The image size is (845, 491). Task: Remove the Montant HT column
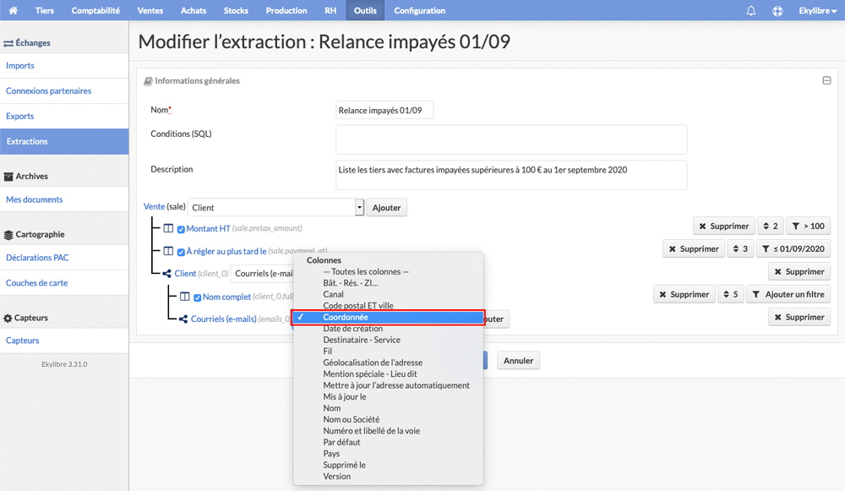coord(724,226)
